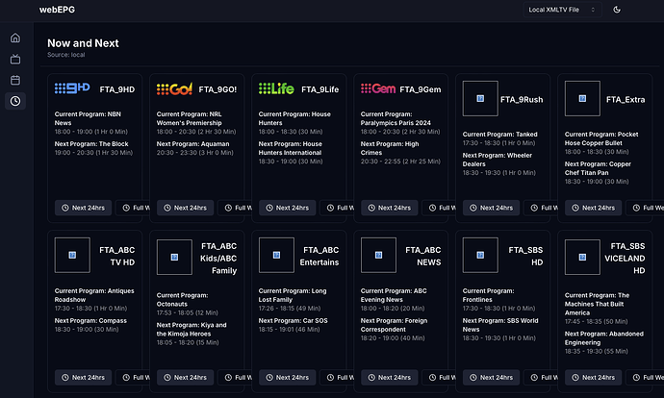Open Next 24hrs for FTA_9HD

[x=83, y=208]
